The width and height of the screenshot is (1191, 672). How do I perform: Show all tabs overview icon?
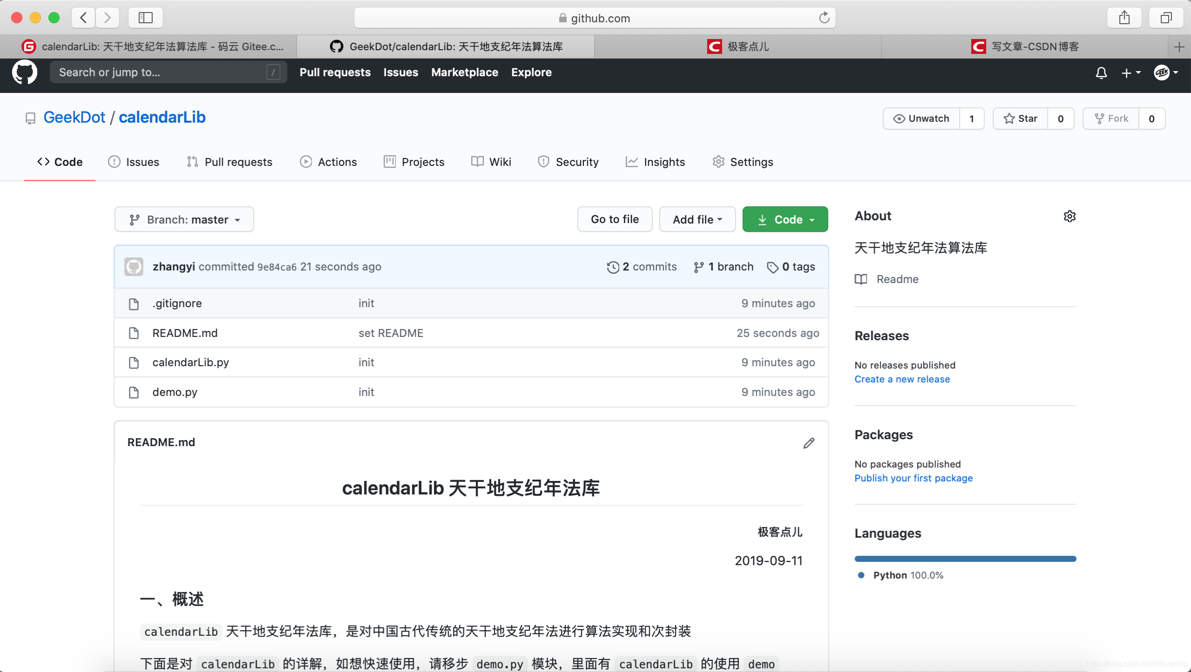click(1166, 18)
